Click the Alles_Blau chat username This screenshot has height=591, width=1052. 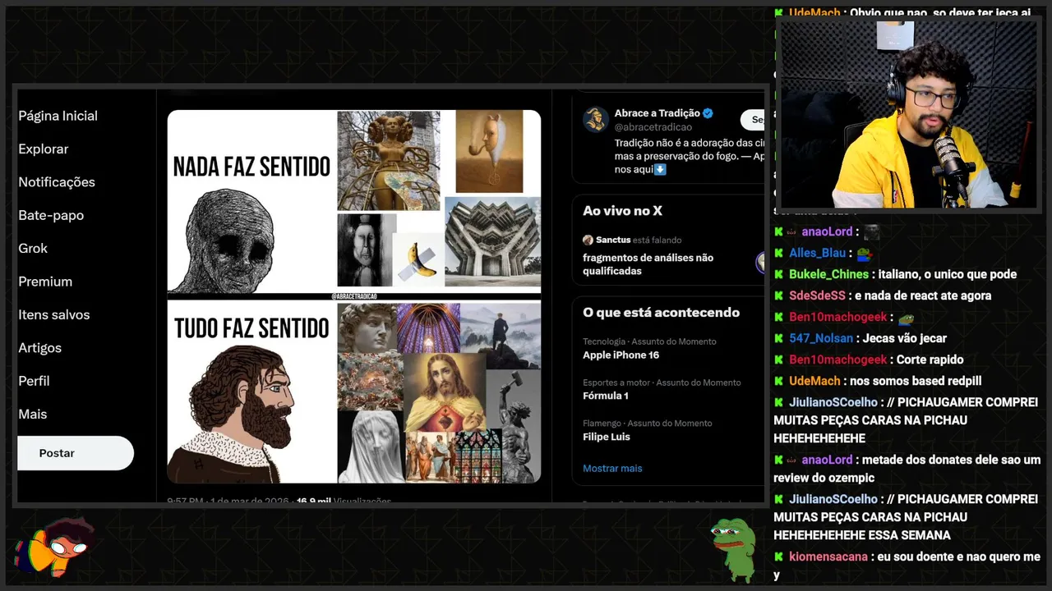tap(817, 253)
